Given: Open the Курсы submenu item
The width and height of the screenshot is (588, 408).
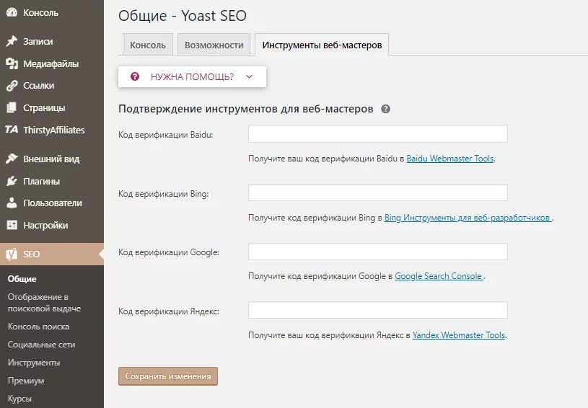Looking at the screenshot, I should coord(19,398).
